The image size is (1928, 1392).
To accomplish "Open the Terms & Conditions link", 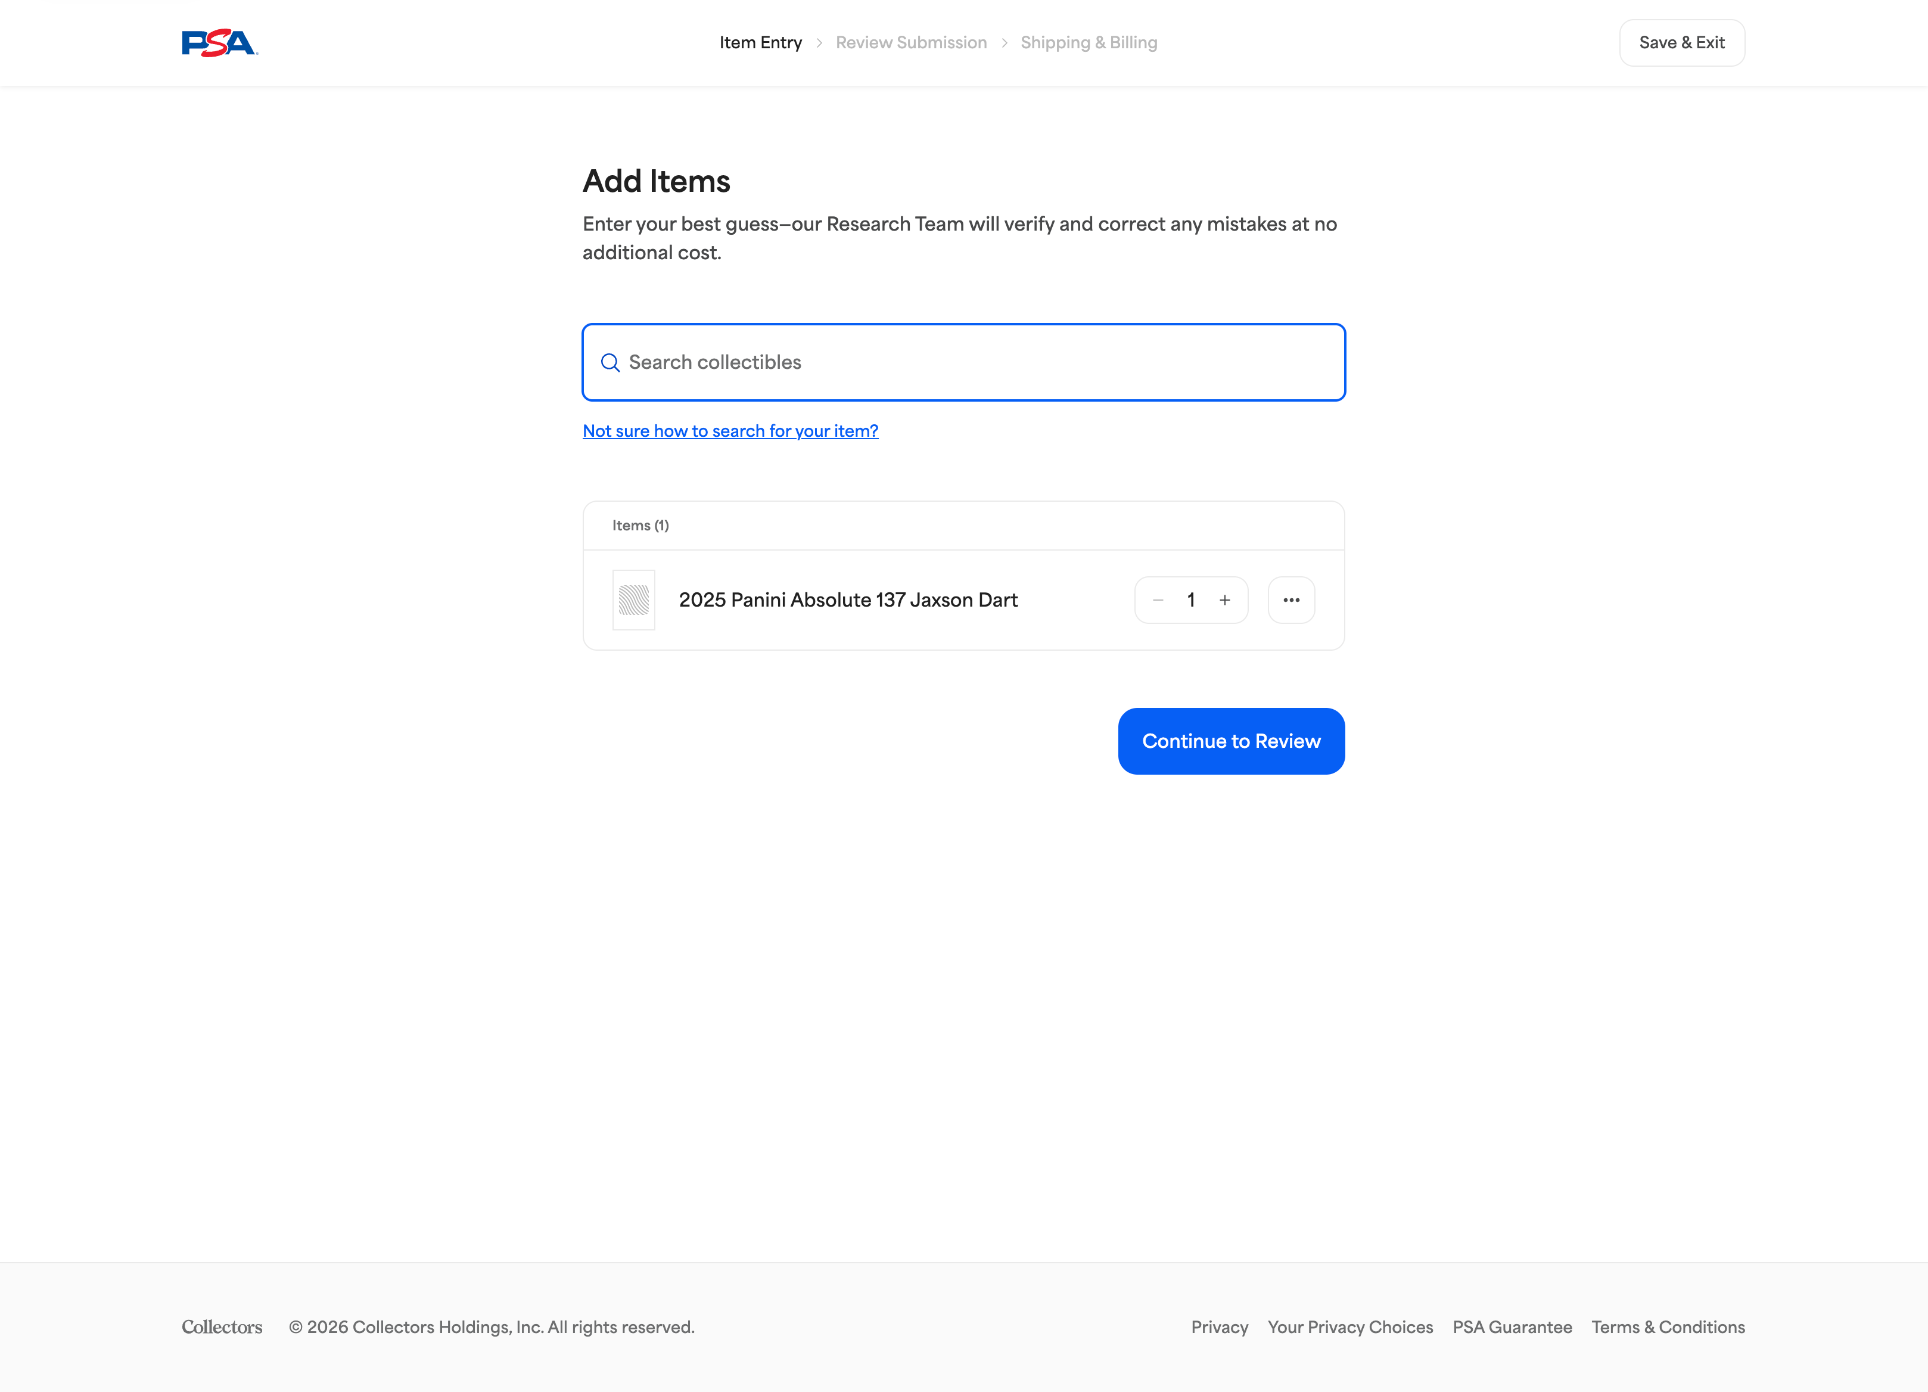I will click(1667, 1328).
